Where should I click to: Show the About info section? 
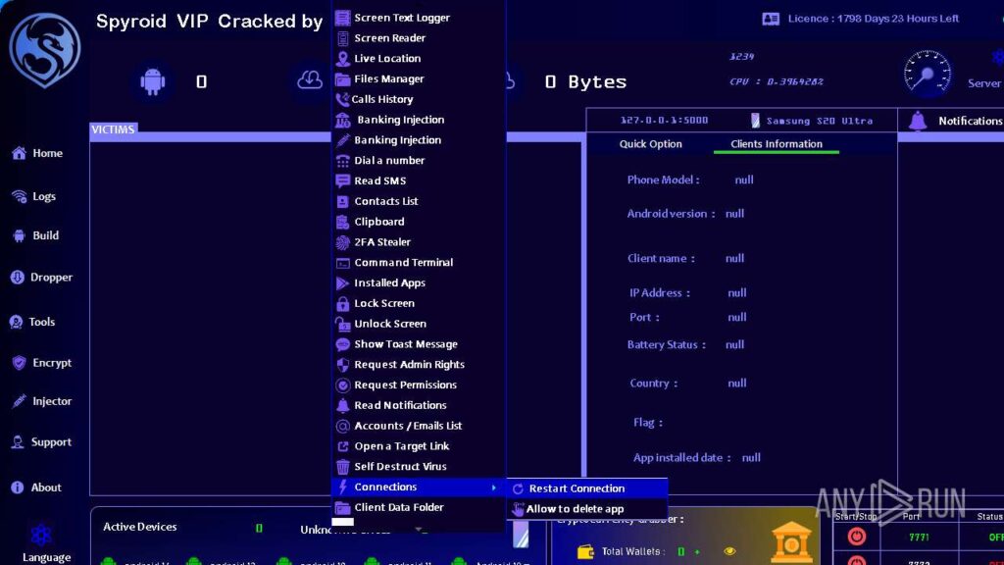[36, 488]
